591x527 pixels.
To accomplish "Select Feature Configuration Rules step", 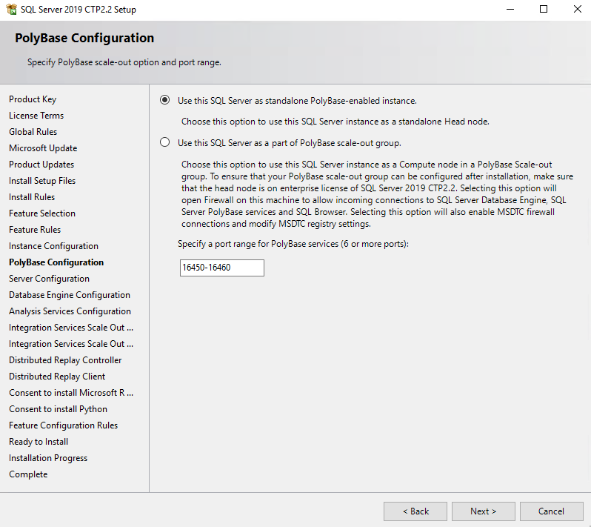I will 64,425.
